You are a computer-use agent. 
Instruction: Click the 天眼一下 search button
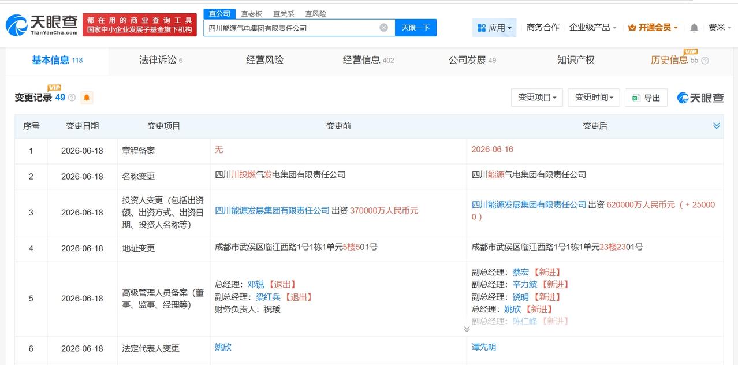(416, 28)
